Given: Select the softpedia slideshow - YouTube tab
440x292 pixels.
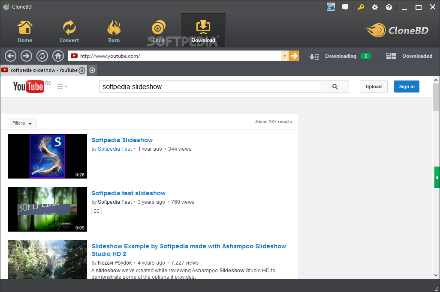Looking at the screenshot, I should (x=44, y=70).
